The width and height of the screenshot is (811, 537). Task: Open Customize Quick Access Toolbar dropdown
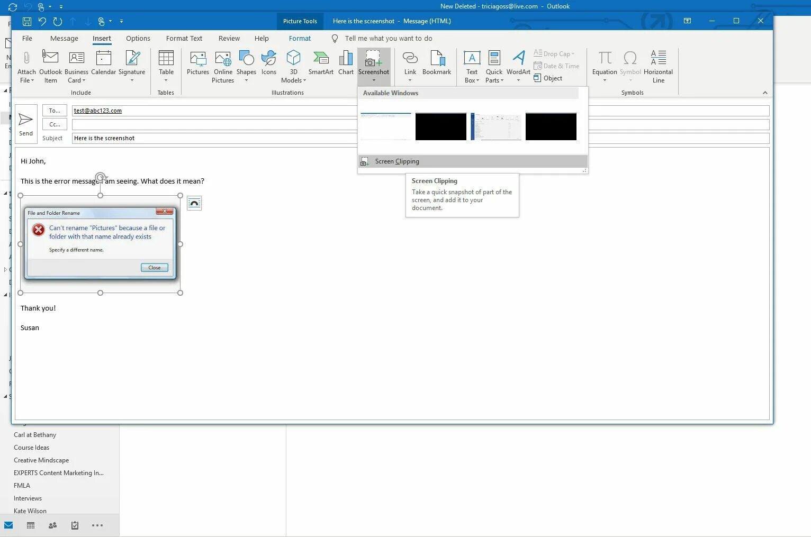point(121,21)
